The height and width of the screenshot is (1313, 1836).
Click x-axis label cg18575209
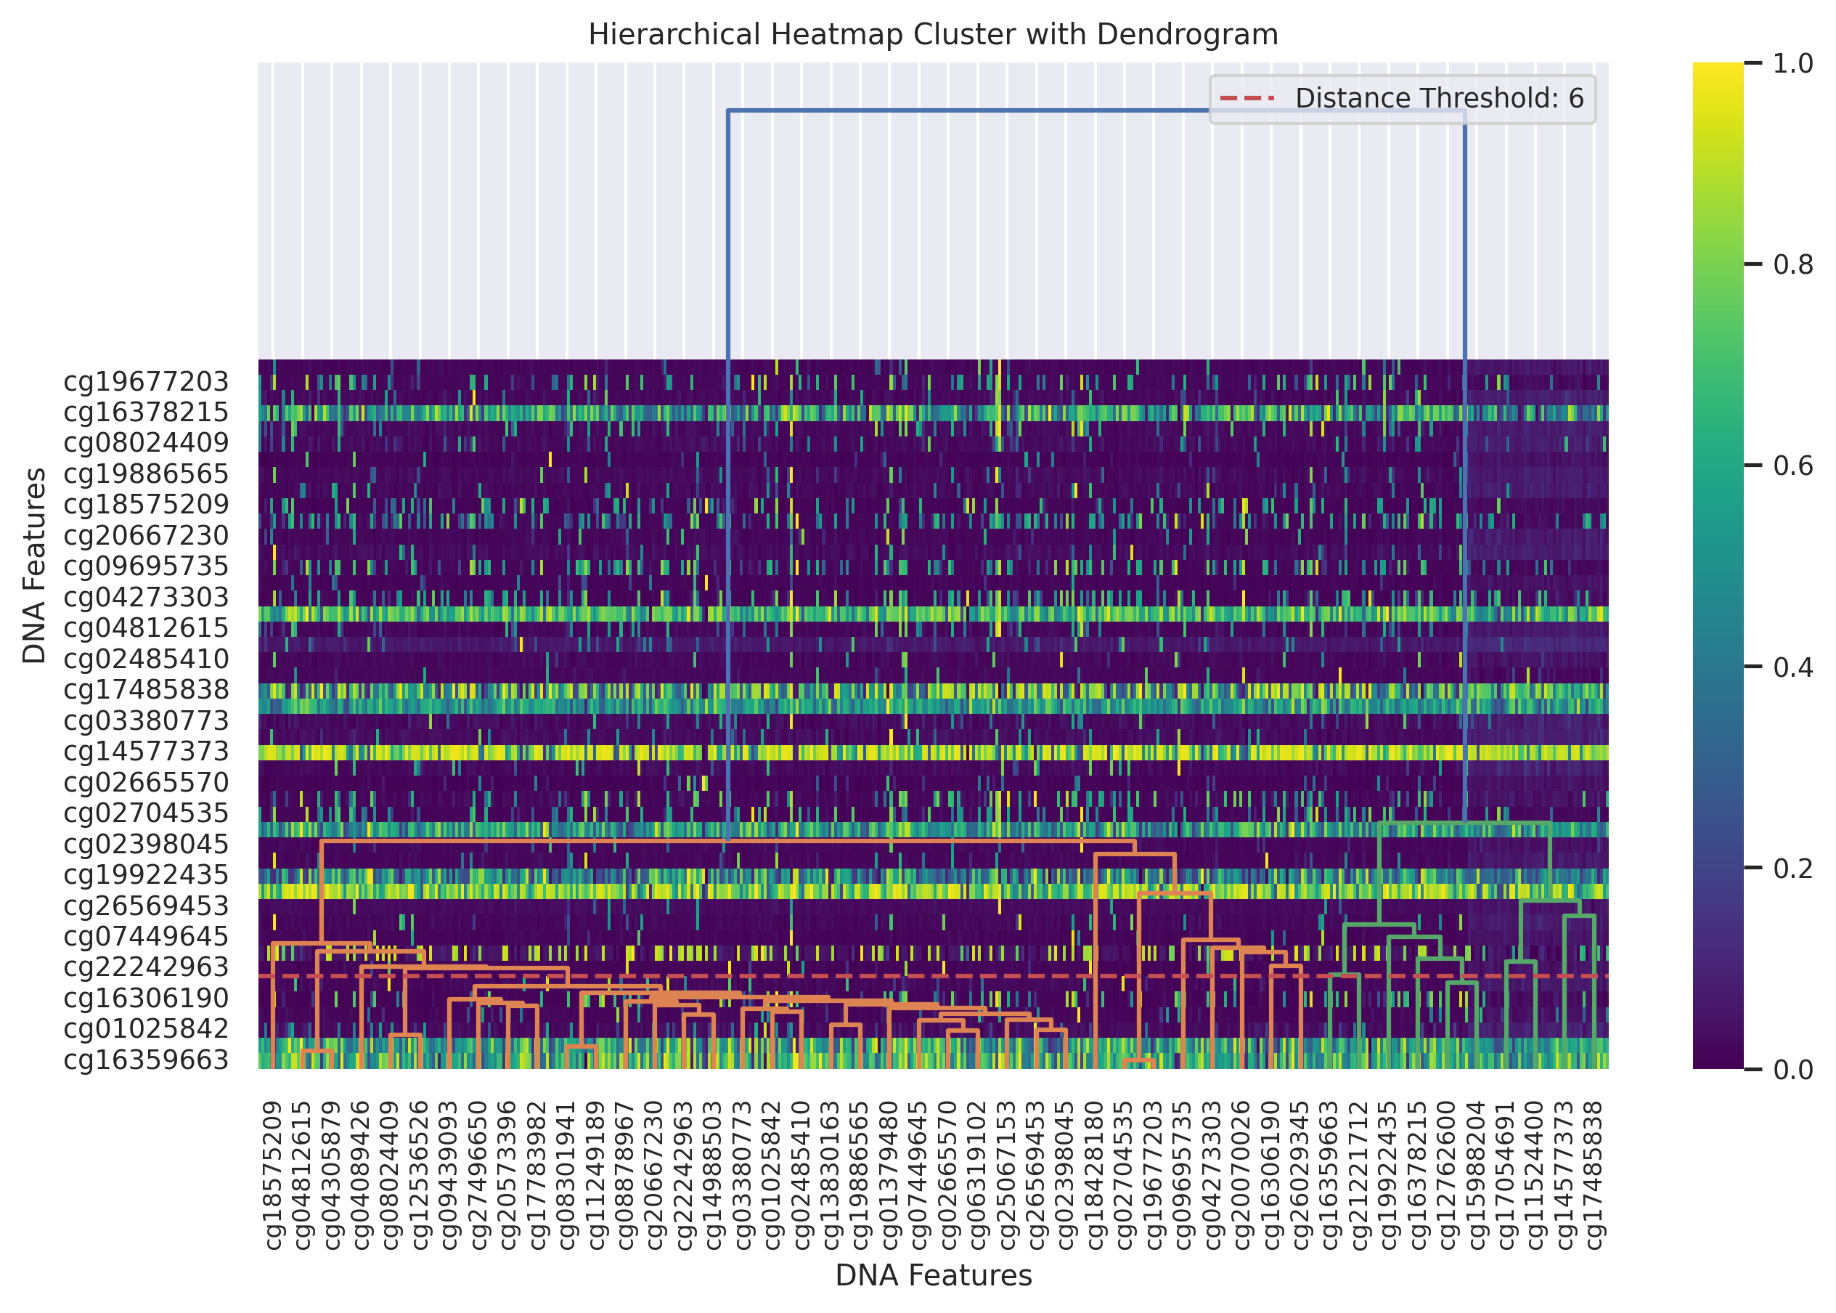point(272,1175)
